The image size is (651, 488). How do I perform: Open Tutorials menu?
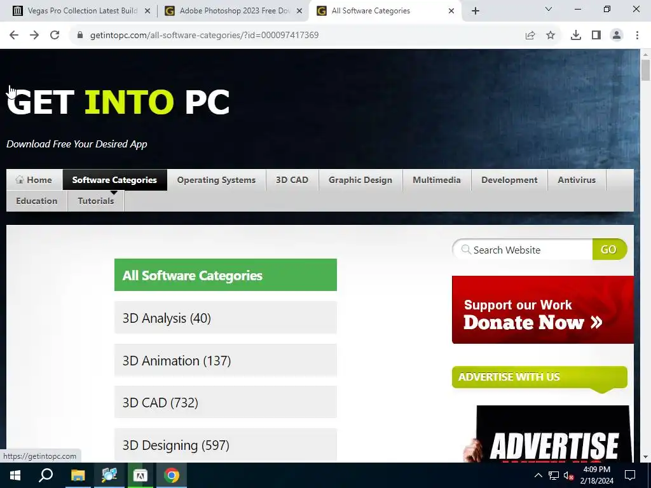tap(96, 201)
